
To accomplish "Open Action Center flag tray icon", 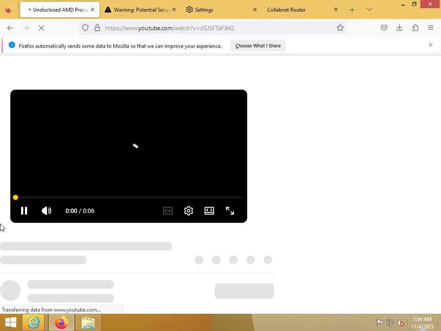I will [379, 323].
